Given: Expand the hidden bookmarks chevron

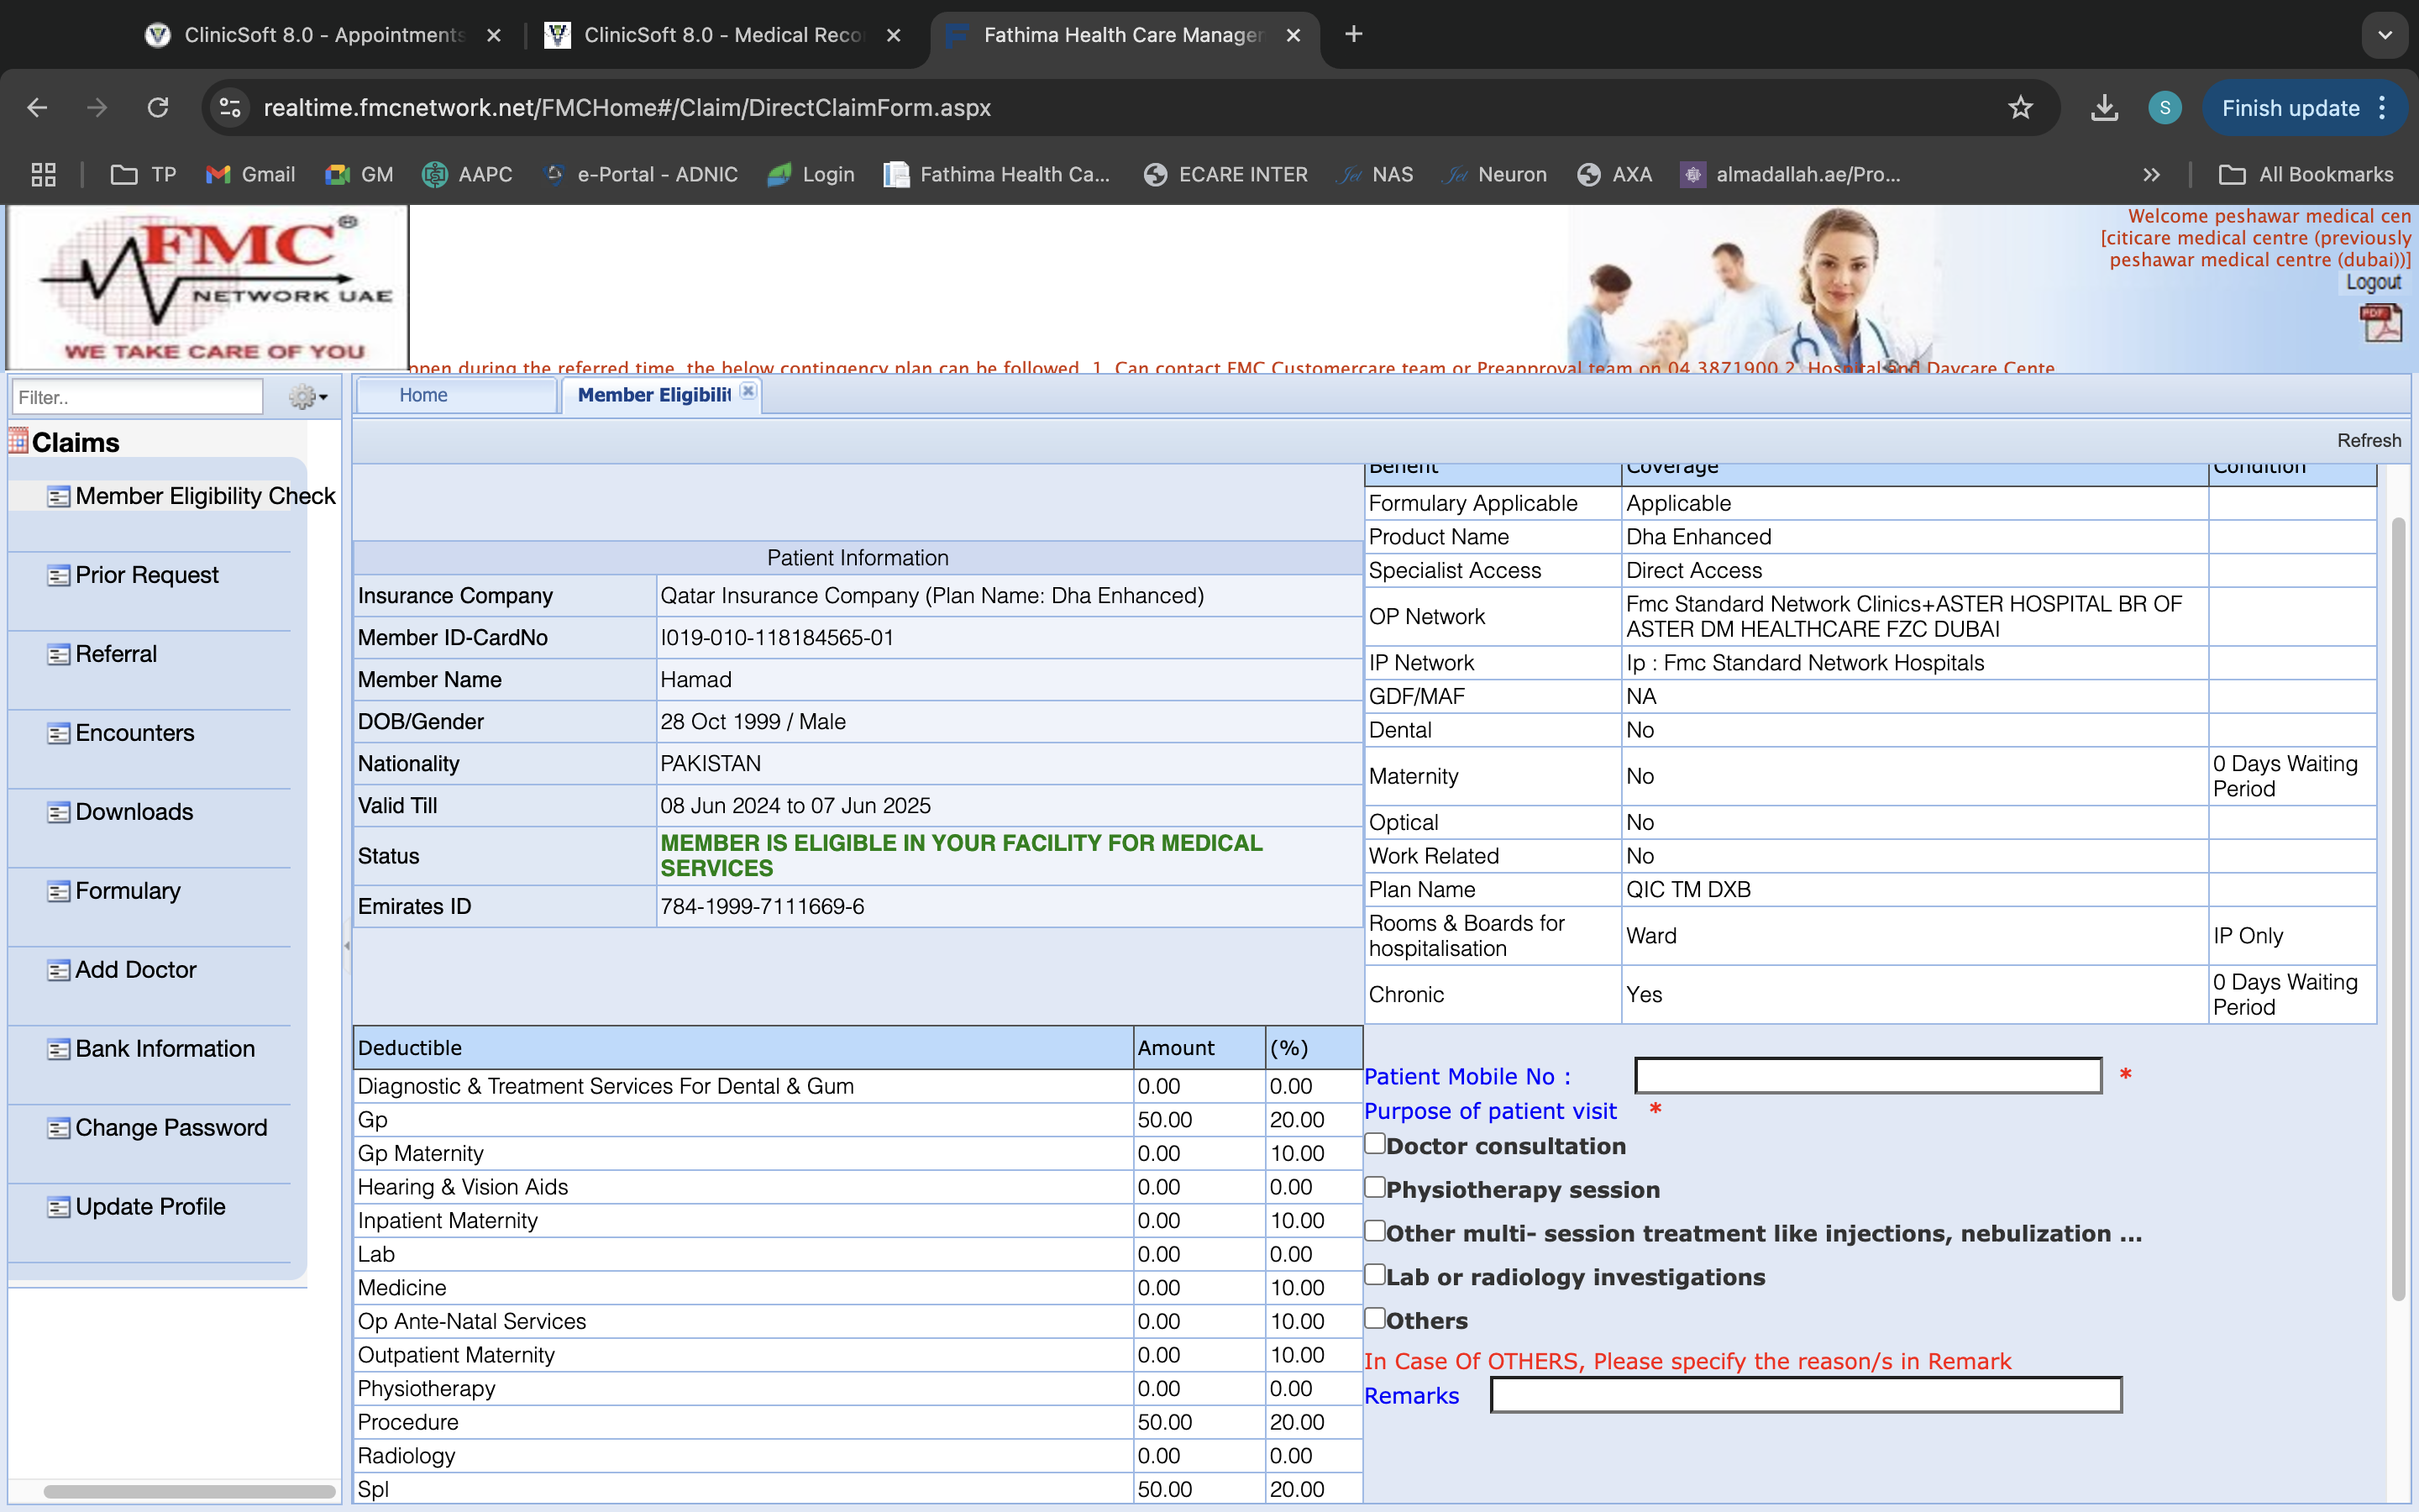Looking at the screenshot, I should point(2151,175).
